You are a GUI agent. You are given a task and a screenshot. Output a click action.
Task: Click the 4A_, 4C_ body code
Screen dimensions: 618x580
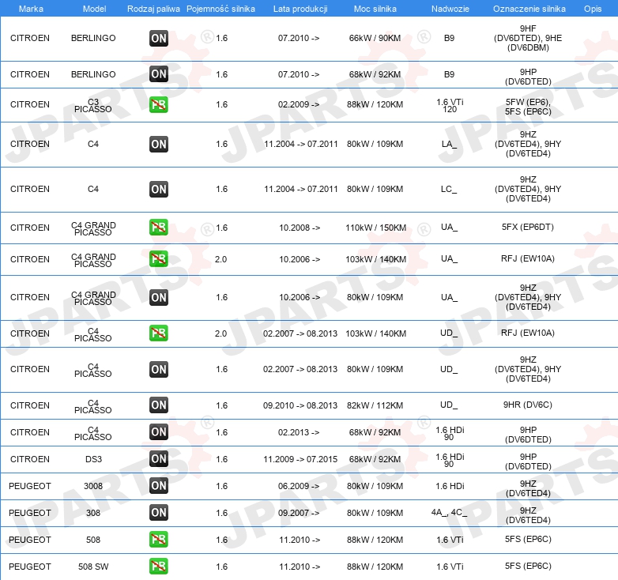click(450, 512)
